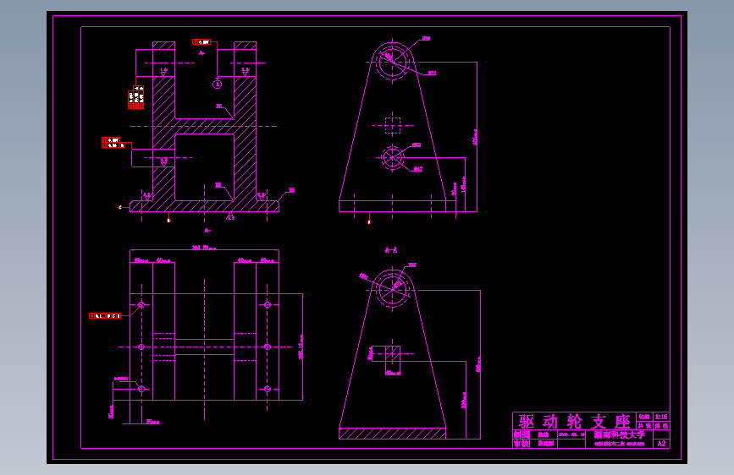Click the 审核 label in title block
The image size is (734, 475).
522,444
